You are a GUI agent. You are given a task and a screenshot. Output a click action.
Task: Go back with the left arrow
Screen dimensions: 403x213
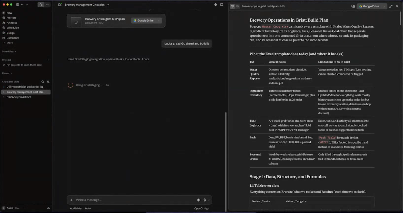coord(22,5)
